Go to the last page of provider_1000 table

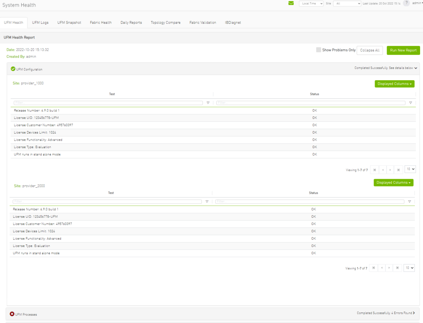tap(398, 169)
